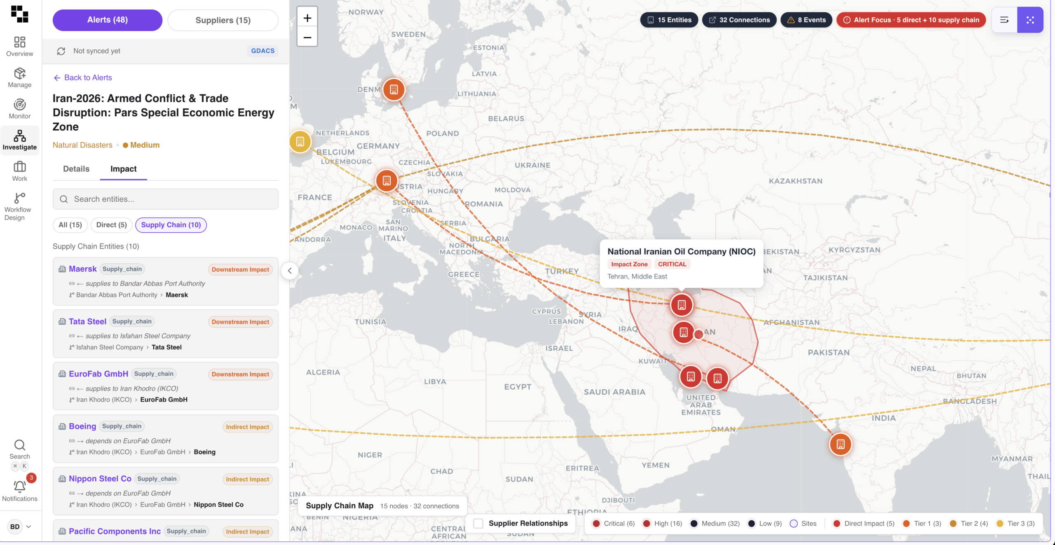This screenshot has height=545, width=1055.
Task: Click the Notifications bell icon
Action: [x=19, y=487]
